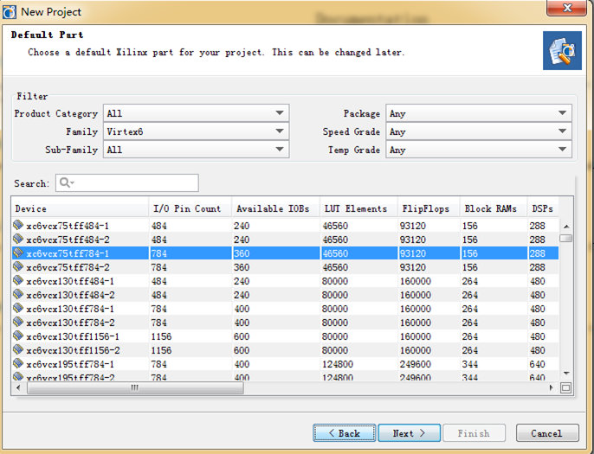Click highlighted device name xc6vcx75tff784-1
Image resolution: width=594 pixels, height=454 pixels.
pyautogui.click(x=68, y=253)
